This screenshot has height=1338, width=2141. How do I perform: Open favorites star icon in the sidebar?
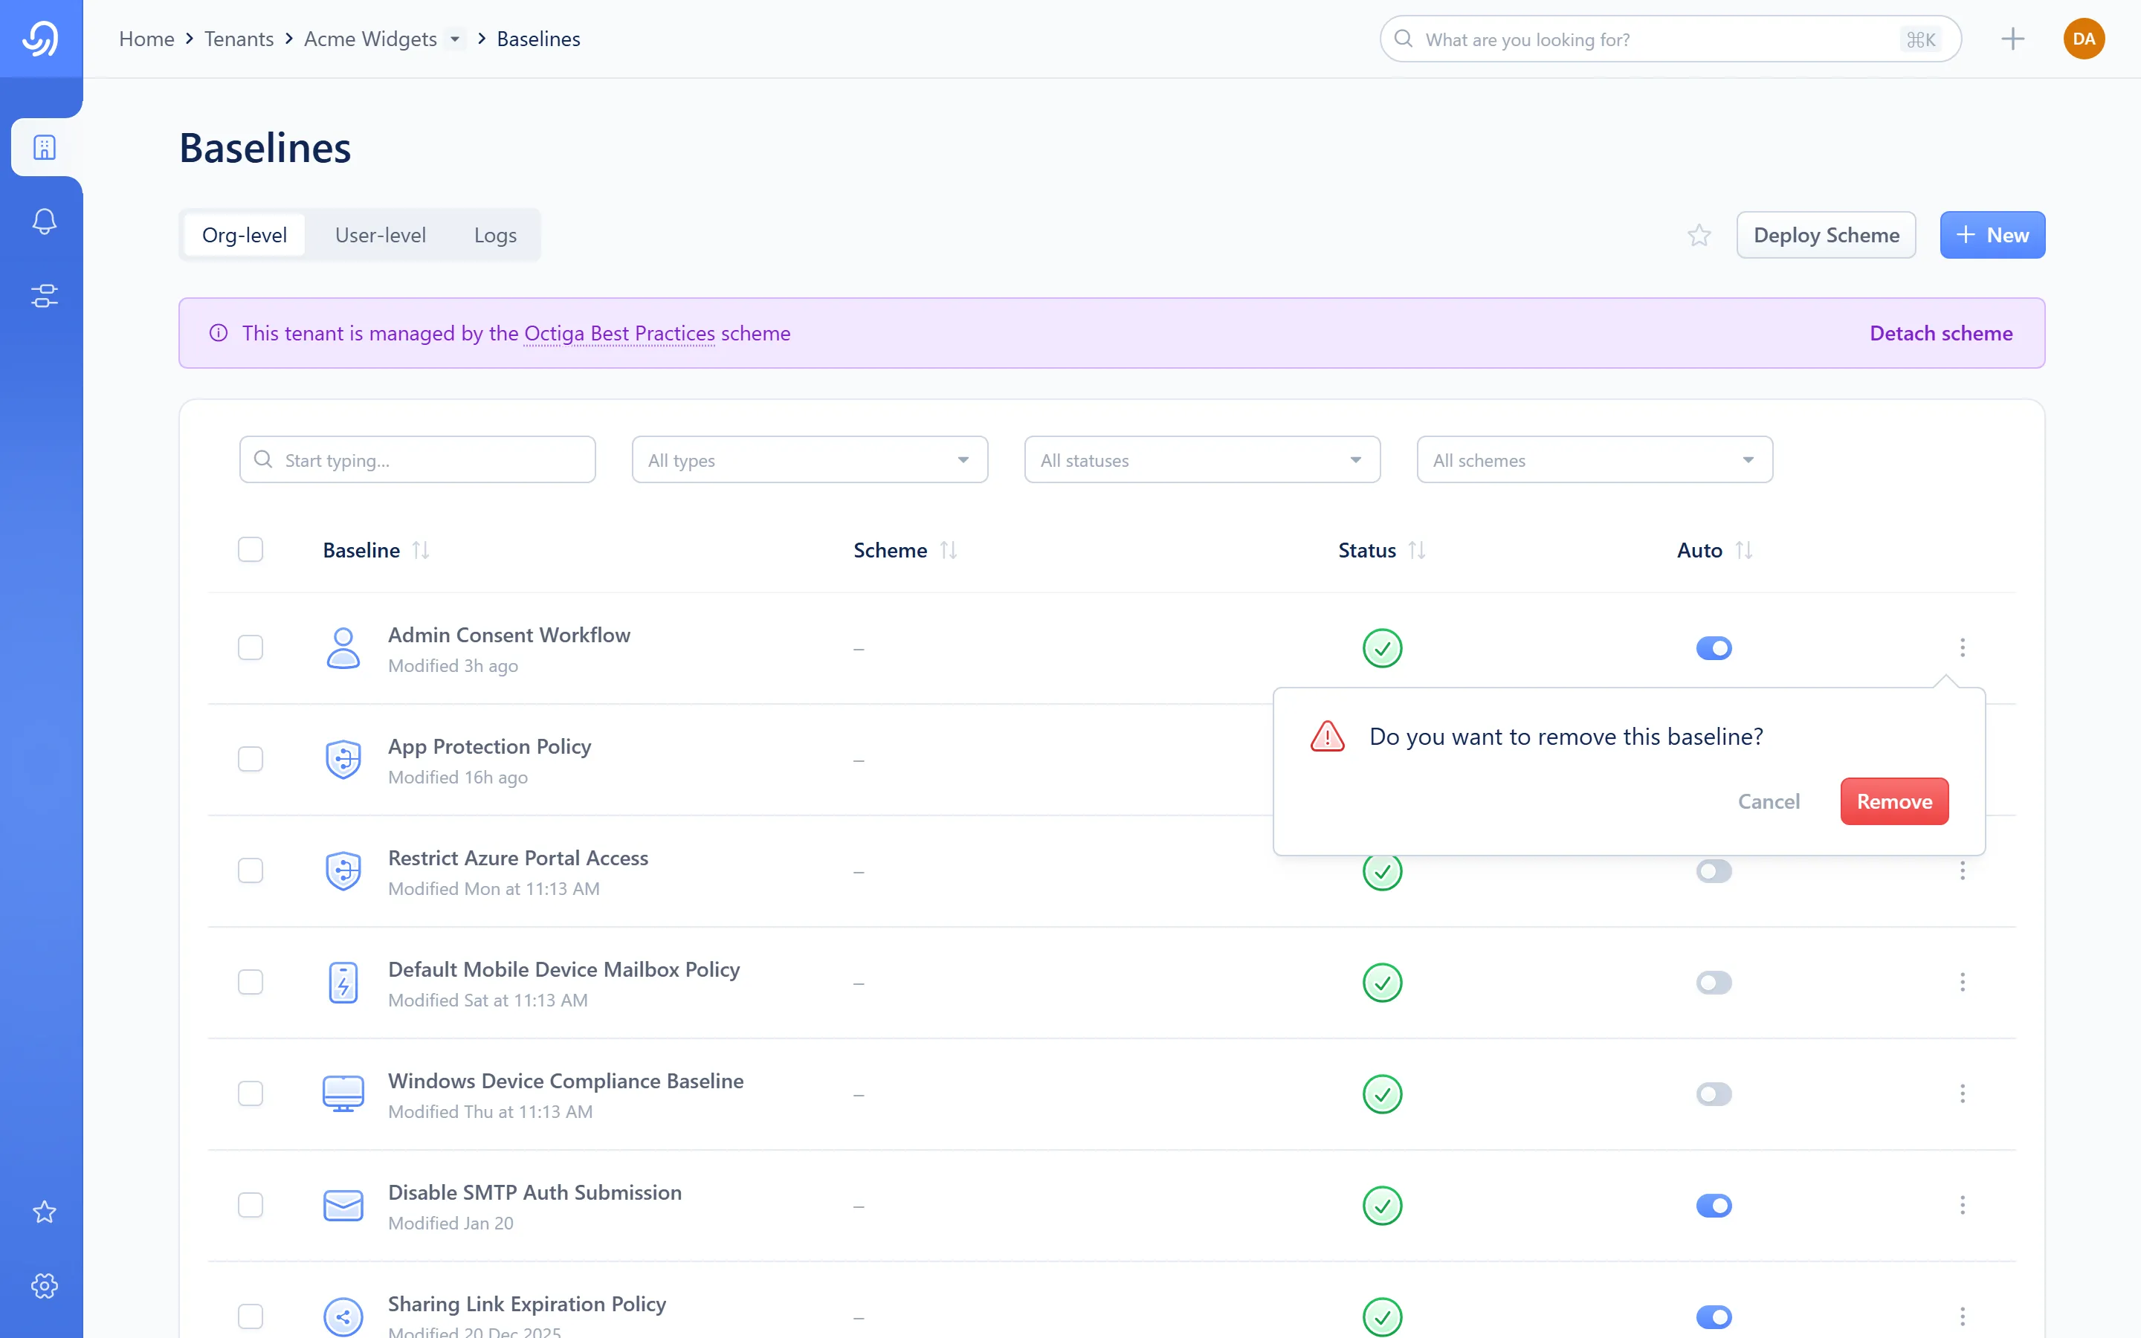coord(45,1212)
